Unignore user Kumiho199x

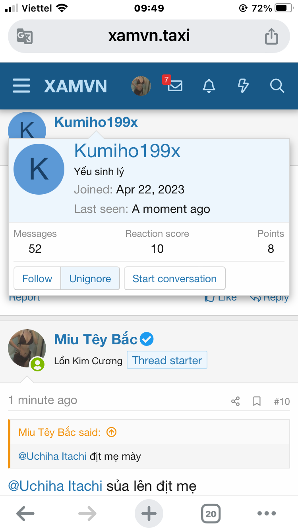(x=90, y=279)
